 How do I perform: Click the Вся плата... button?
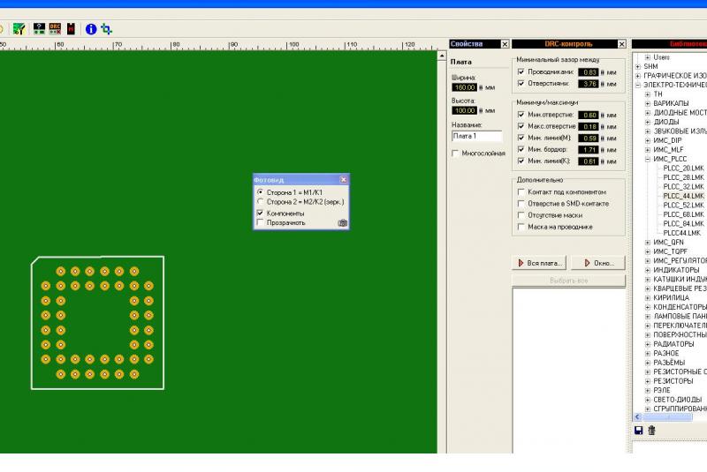[539, 263]
